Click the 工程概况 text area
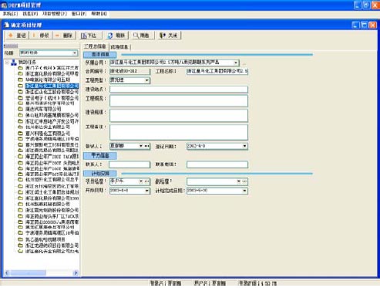Viewport: 380px width, 288px height. [179, 100]
